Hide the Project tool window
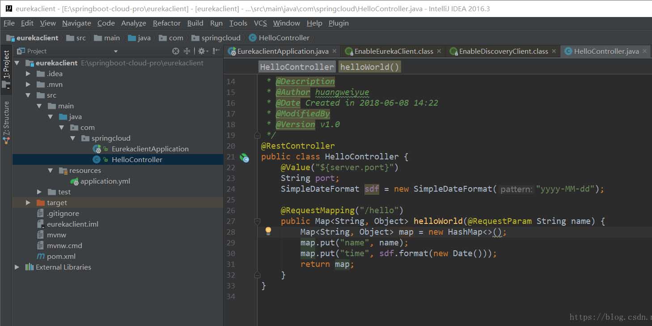 click(x=216, y=51)
